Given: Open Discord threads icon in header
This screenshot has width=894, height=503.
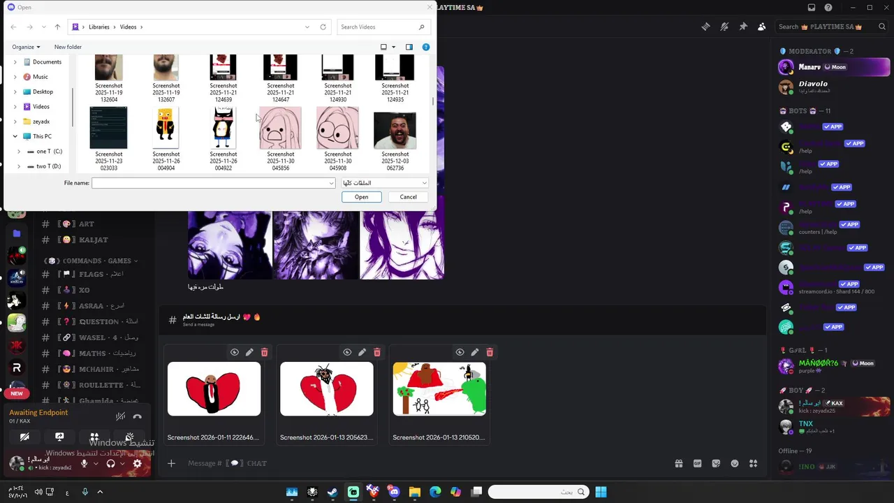Looking at the screenshot, I should pyautogui.click(x=706, y=27).
